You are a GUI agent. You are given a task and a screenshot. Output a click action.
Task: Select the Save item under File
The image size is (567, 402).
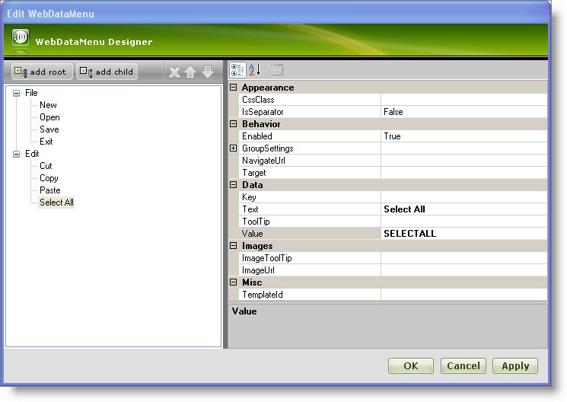[x=49, y=129]
